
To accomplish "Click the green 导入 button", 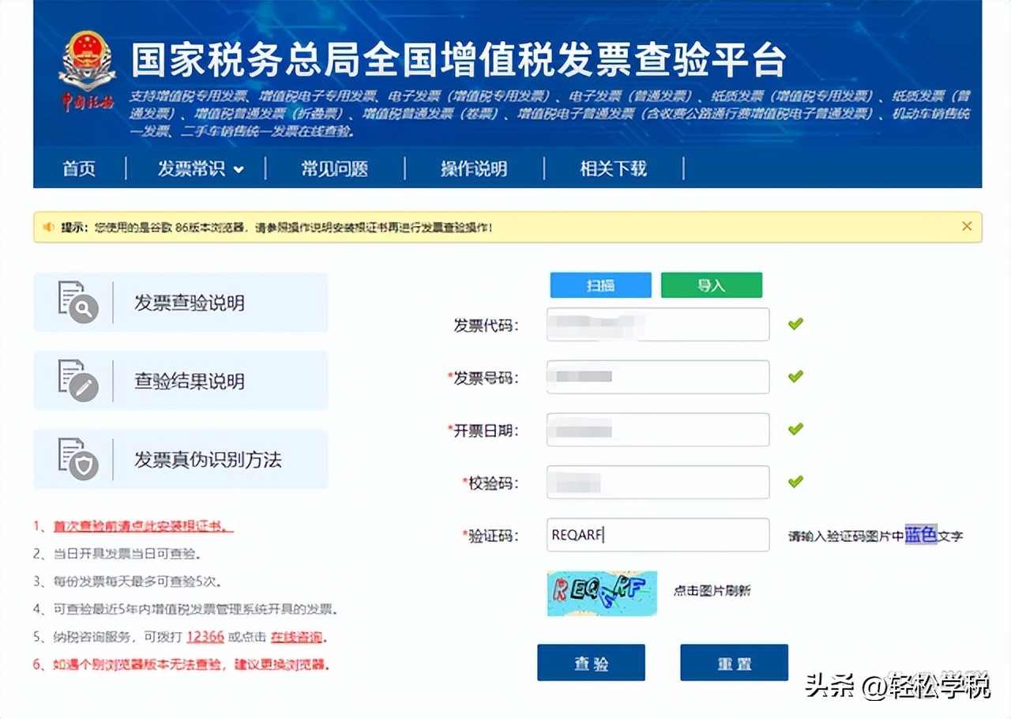I will tap(711, 284).
